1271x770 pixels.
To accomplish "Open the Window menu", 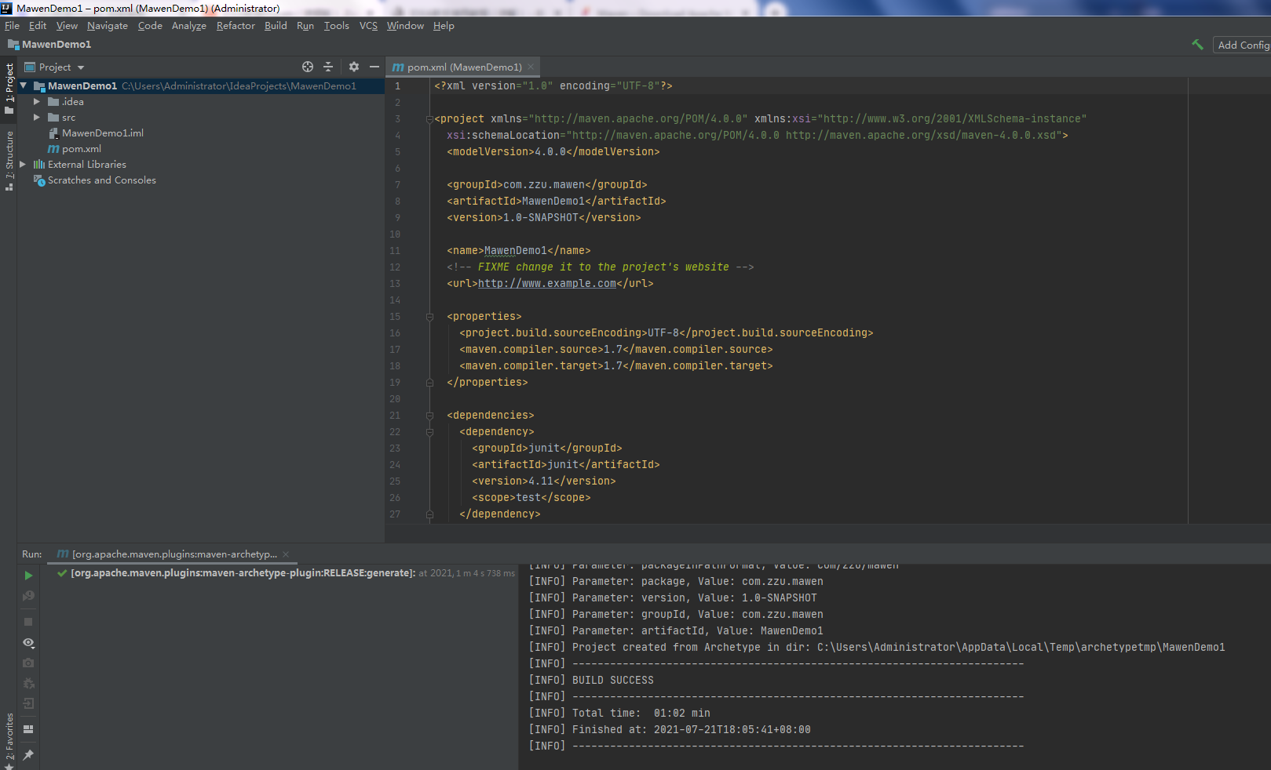I will pos(405,26).
